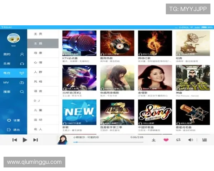Skip to the previous track
Image resolution: width=214 pixels, height=171 pixels.
pos(15,140)
